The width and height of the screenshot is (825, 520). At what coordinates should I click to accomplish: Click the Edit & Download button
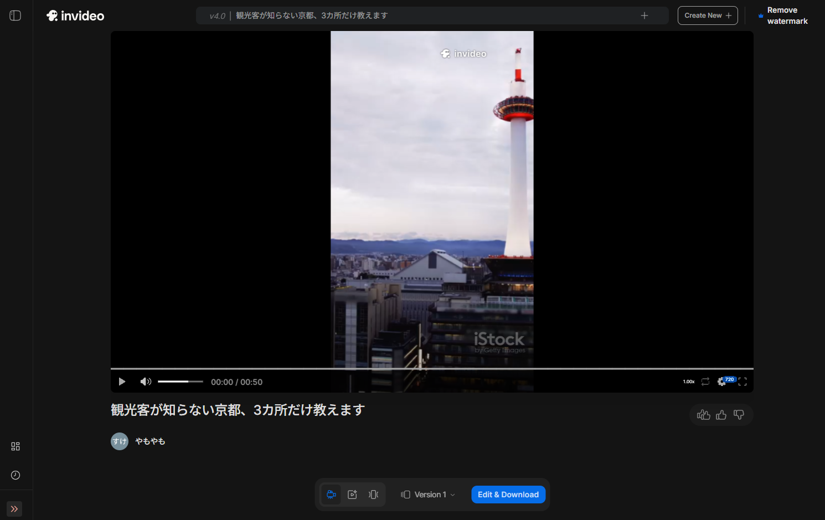coord(508,495)
